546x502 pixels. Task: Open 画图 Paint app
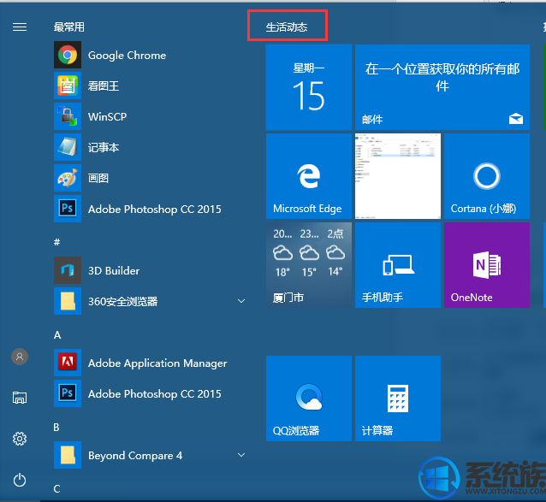(x=151, y=178)
